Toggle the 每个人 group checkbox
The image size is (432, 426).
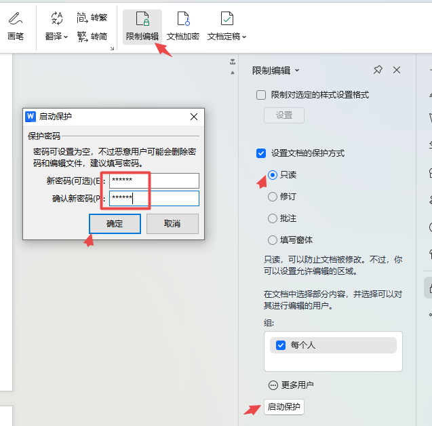pos(281,345)
